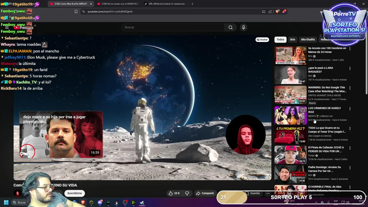Open more options menu for 'El HORRIBLE FINAL de Alex'
368x207 pixels.
(x=350, y=187)
